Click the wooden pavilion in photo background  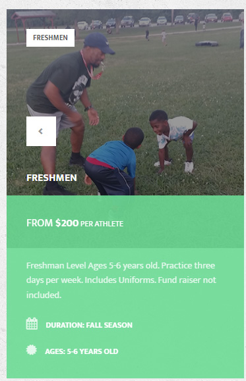(33, 23)
